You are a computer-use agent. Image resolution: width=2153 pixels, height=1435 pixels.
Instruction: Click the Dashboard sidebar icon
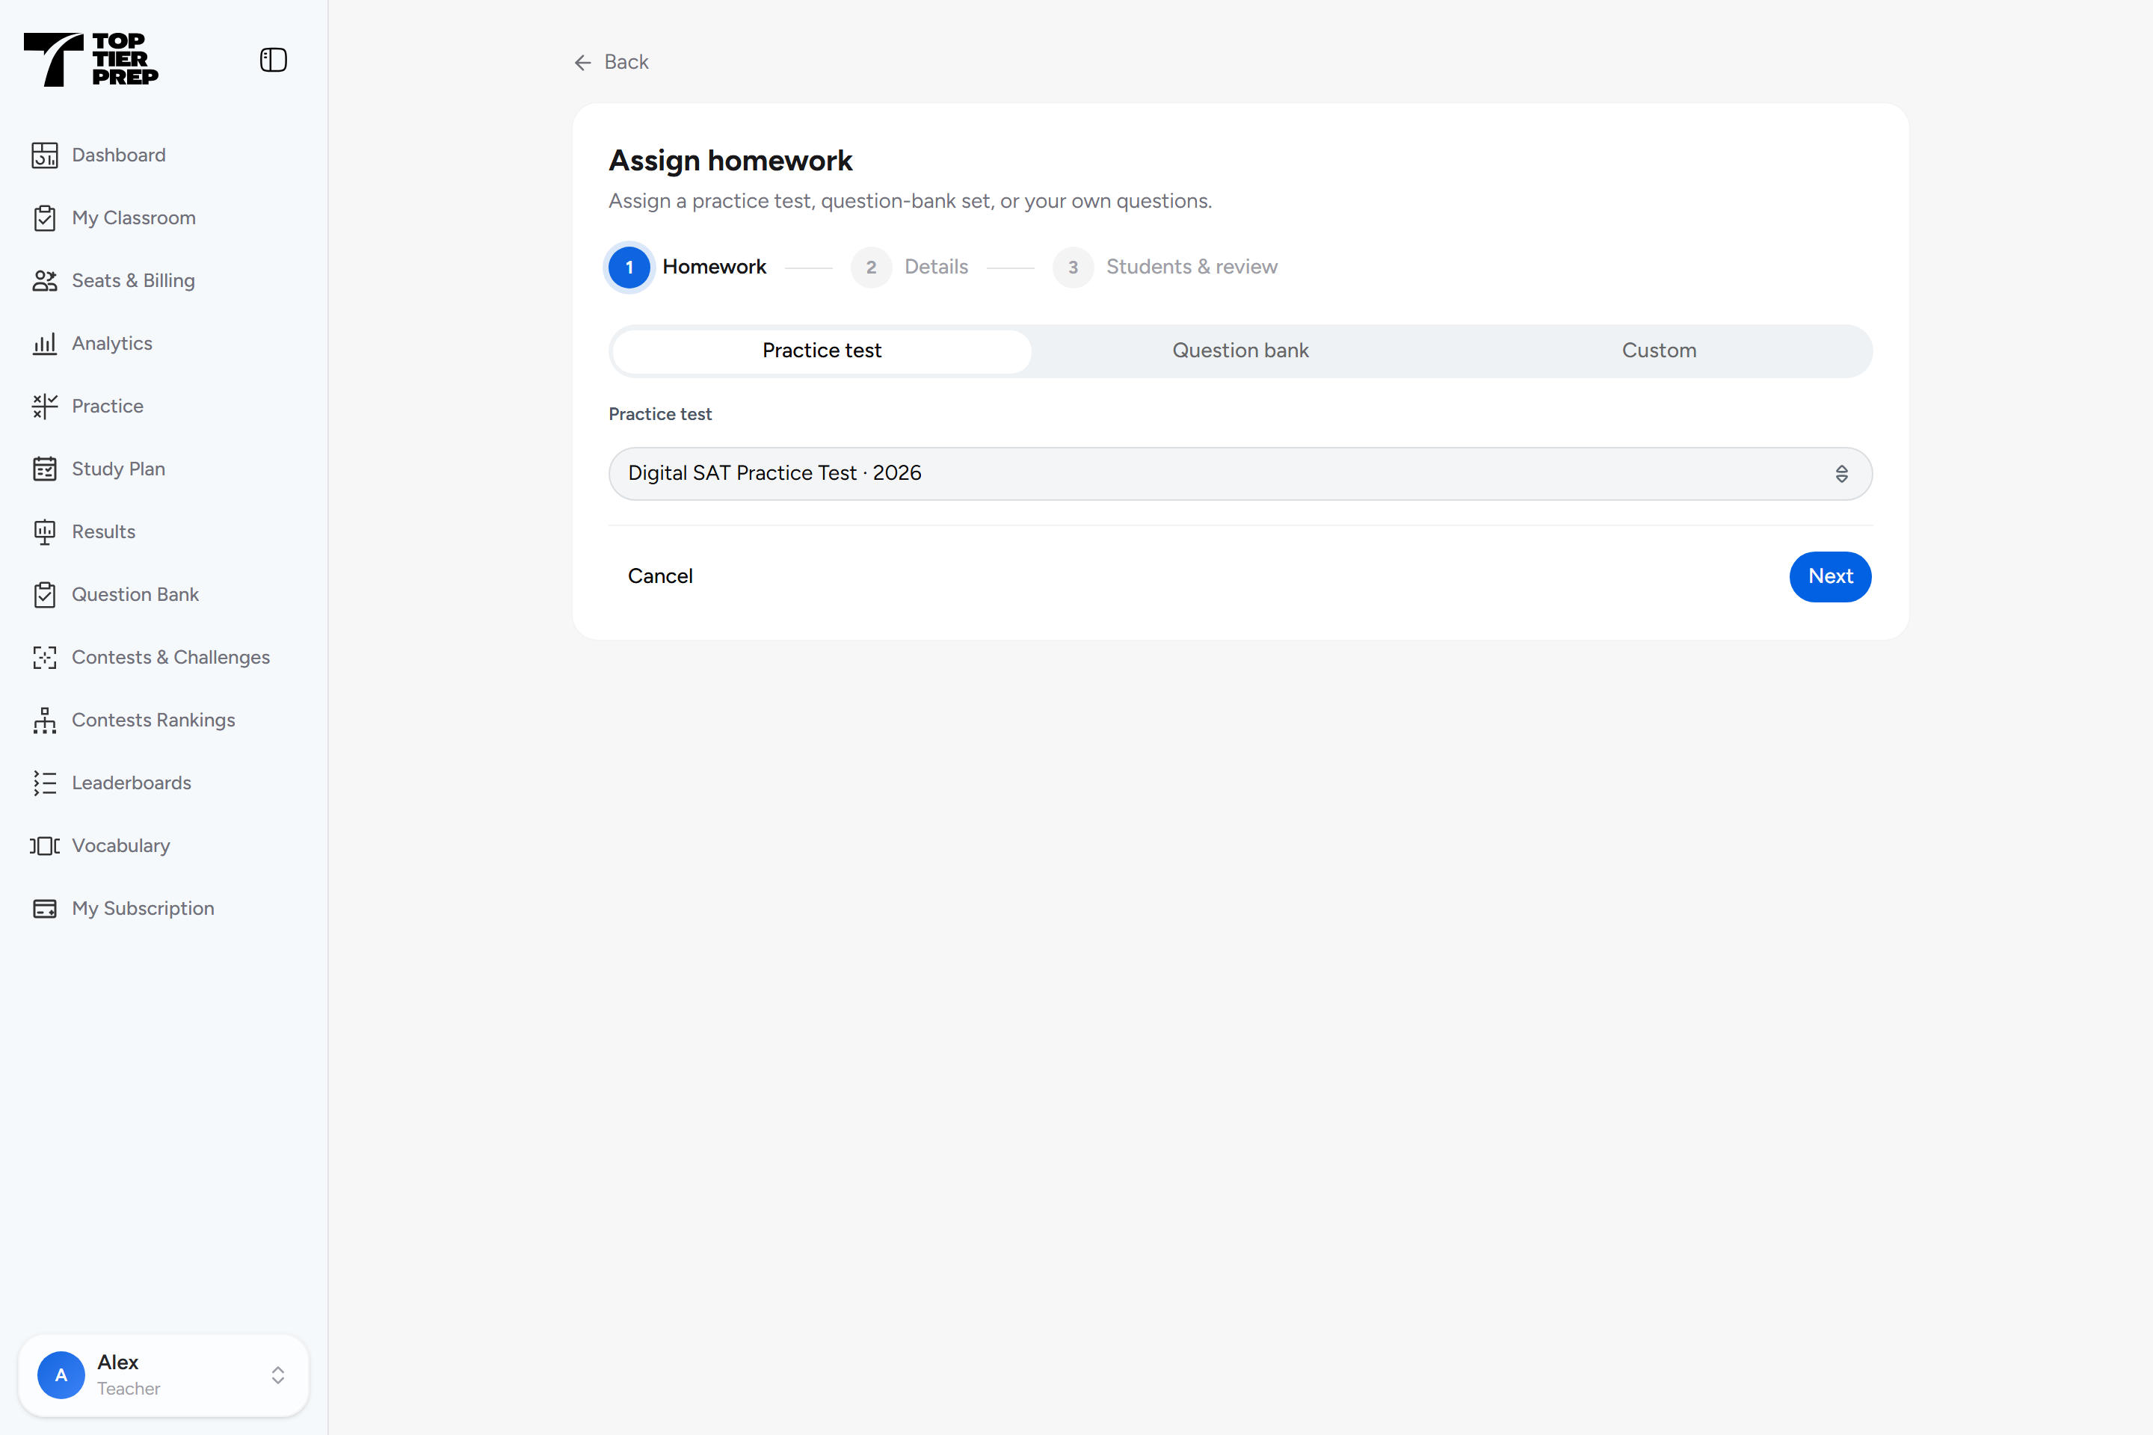(x=45, y=155)
